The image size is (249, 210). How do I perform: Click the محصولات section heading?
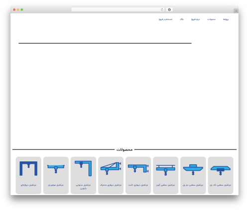pos(124,149)
